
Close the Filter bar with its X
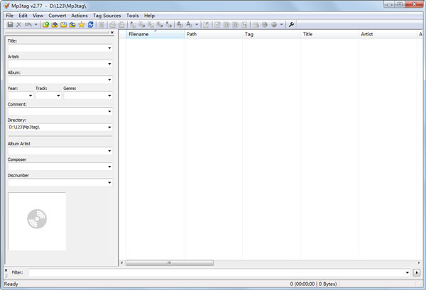point(6,270)
